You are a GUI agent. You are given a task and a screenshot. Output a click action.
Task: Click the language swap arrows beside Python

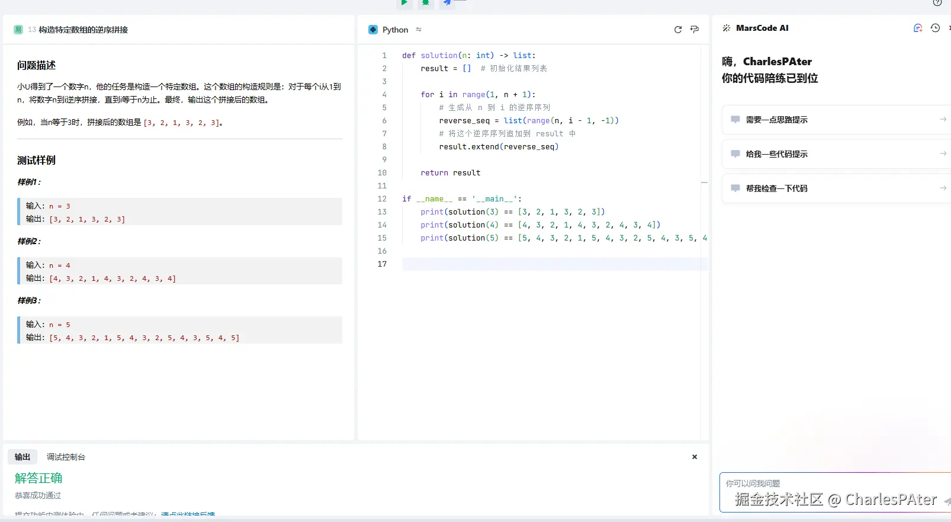(x=419, y=30)
